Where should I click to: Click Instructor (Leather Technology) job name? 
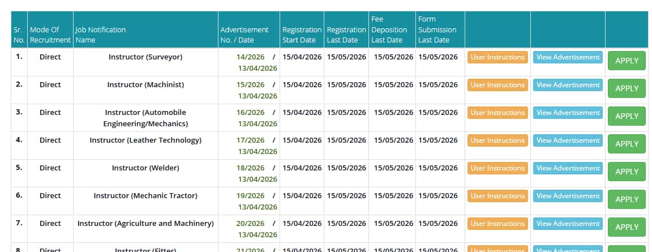click(x=145, y=140)
